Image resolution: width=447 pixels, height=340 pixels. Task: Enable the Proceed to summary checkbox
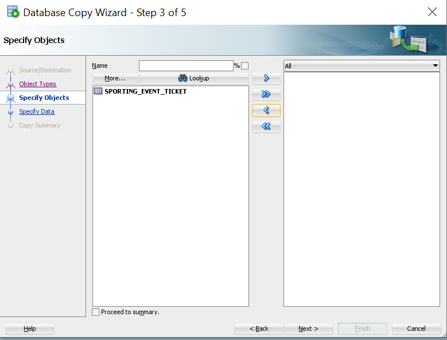click(x=95, y=312)
